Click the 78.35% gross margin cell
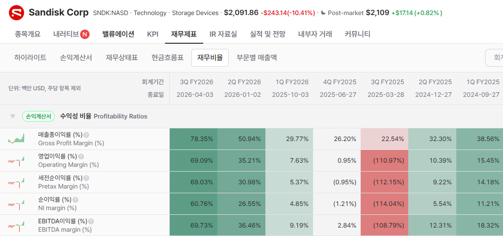The width and height of the screenshot is (503, 236). coord(193,139)
